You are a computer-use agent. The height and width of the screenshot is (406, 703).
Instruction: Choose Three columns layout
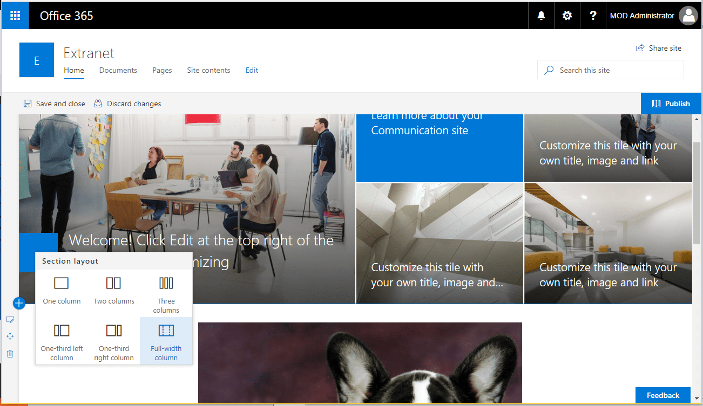coord(166,294)
